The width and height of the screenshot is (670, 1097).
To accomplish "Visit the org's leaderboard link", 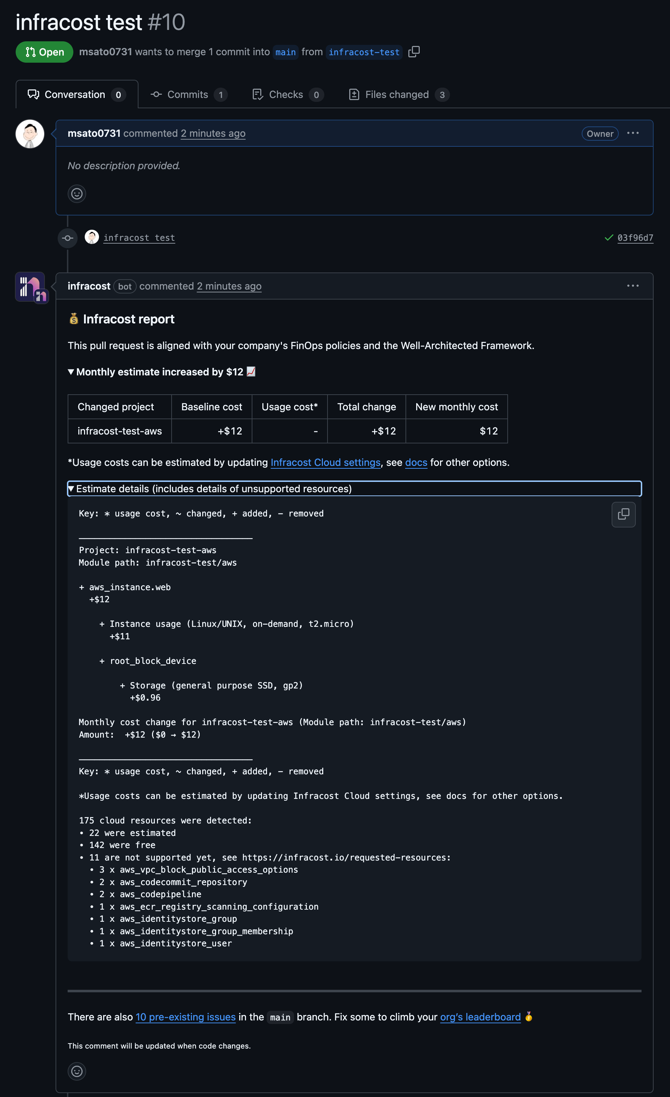I will [x=480, y=1017].
